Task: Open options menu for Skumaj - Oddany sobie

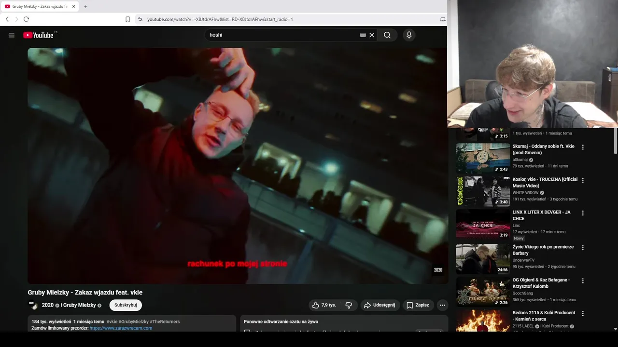Action: click(583, 147)
